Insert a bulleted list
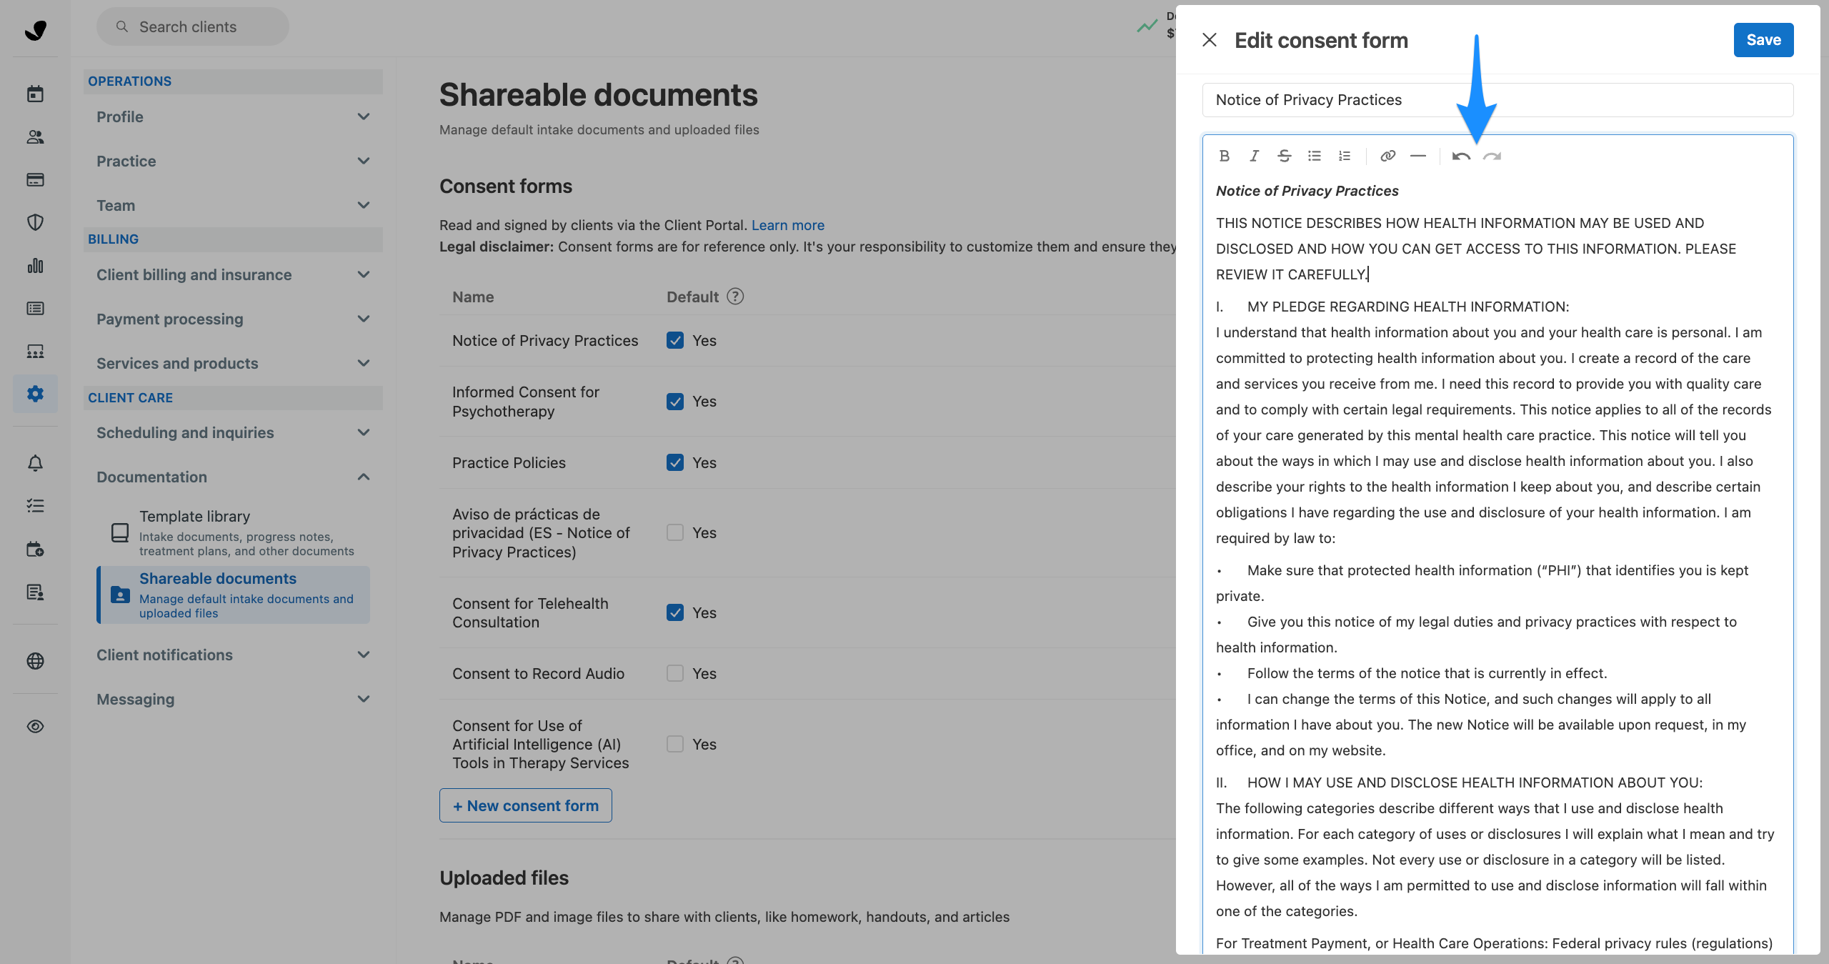Viewport: 1829px width, 964px height. [1314, 156]
